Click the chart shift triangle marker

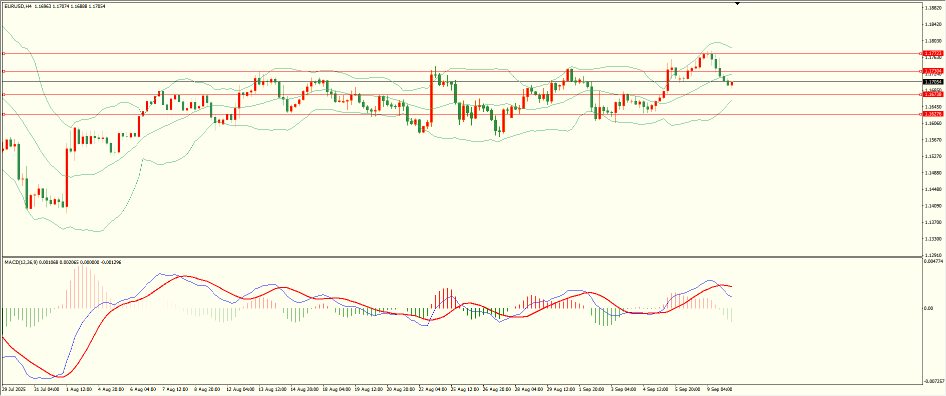pyautogui.click(x=737, y=3)
